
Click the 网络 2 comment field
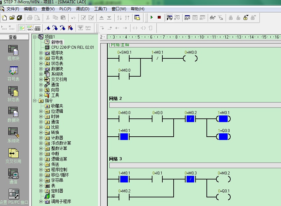click(195, 105)
